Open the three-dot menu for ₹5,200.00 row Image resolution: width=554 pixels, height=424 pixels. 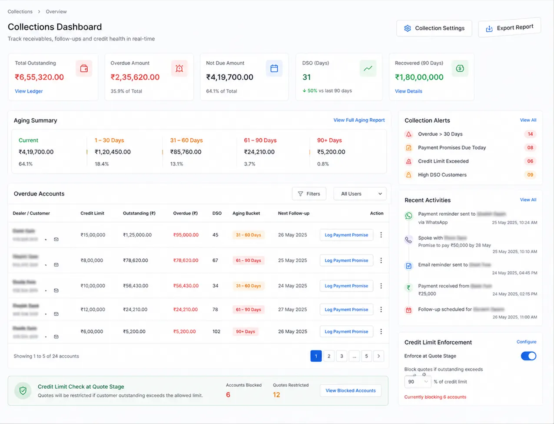coord(381,331)
